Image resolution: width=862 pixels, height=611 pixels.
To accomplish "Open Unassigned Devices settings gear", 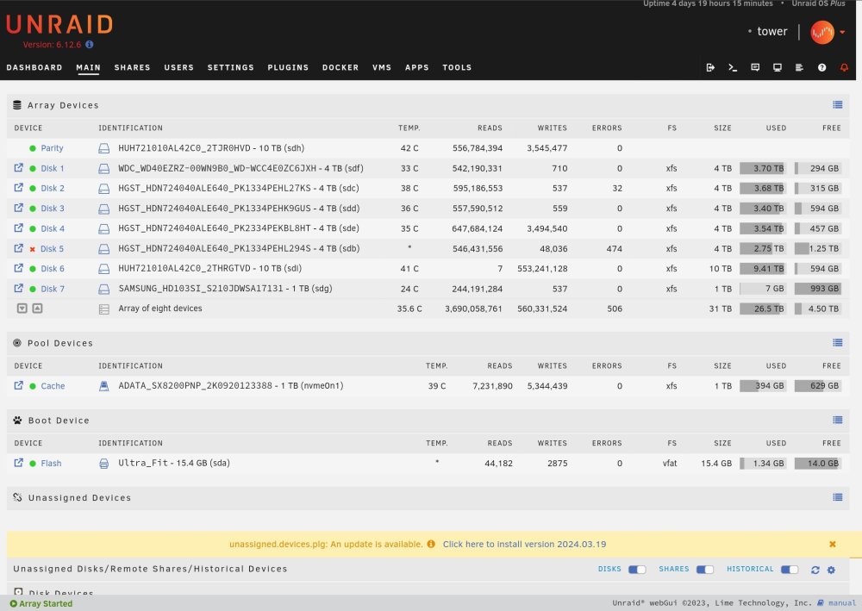I will point(831,570).
